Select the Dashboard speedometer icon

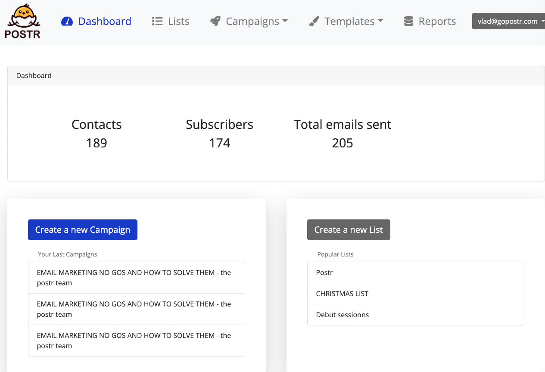[x=67, y=21]
